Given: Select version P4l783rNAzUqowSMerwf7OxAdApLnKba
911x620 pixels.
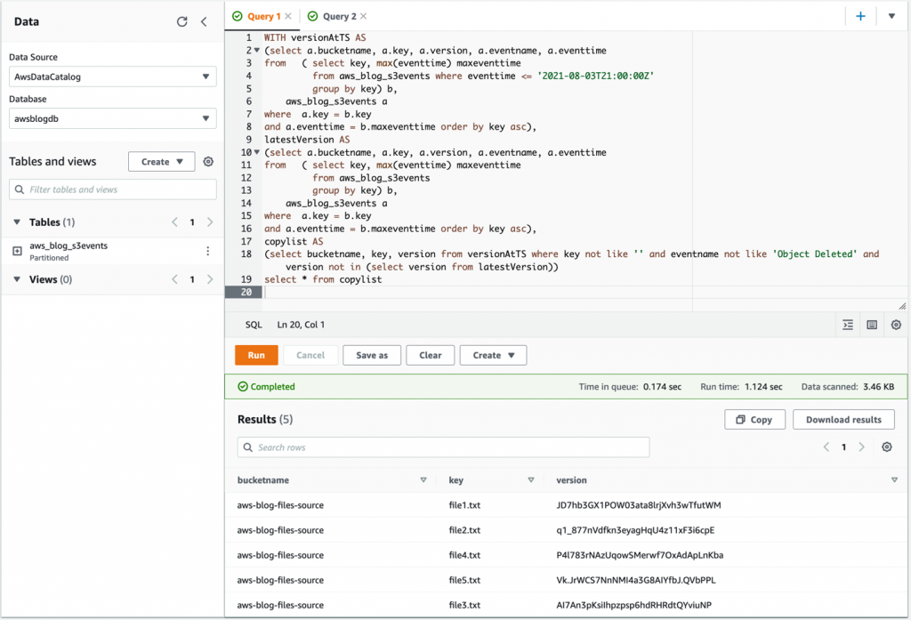Looking at the screenshot, I should point(640,555).
